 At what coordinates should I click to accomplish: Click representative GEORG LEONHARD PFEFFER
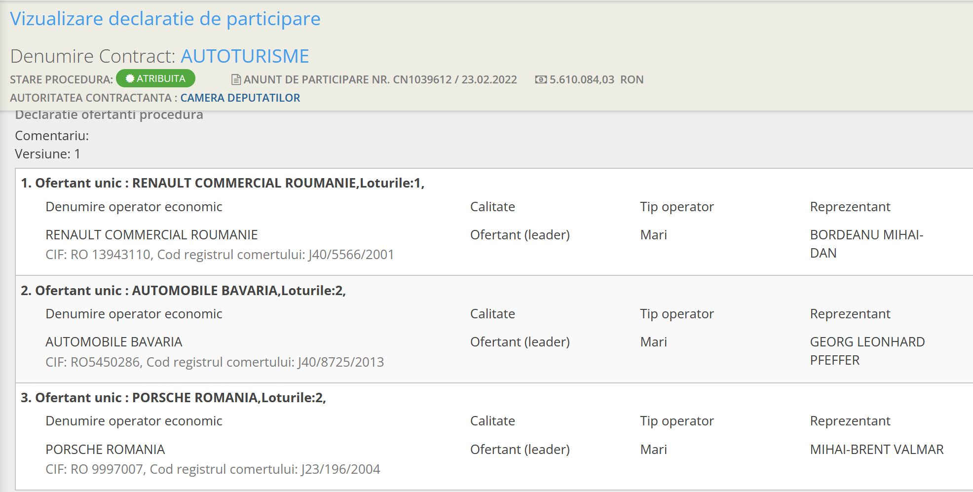tap(867, 351)
